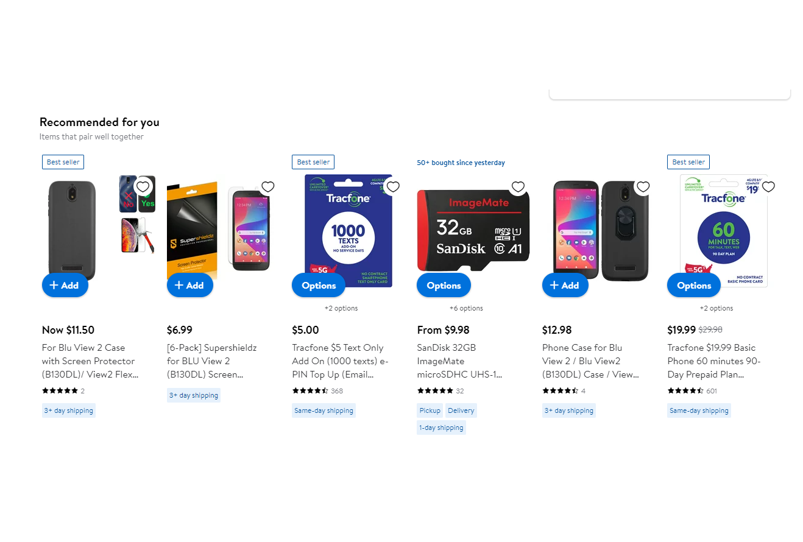
Task: Heart the Phone Case for Blu View 2 with ring
Action: click(x=643, y=187)
